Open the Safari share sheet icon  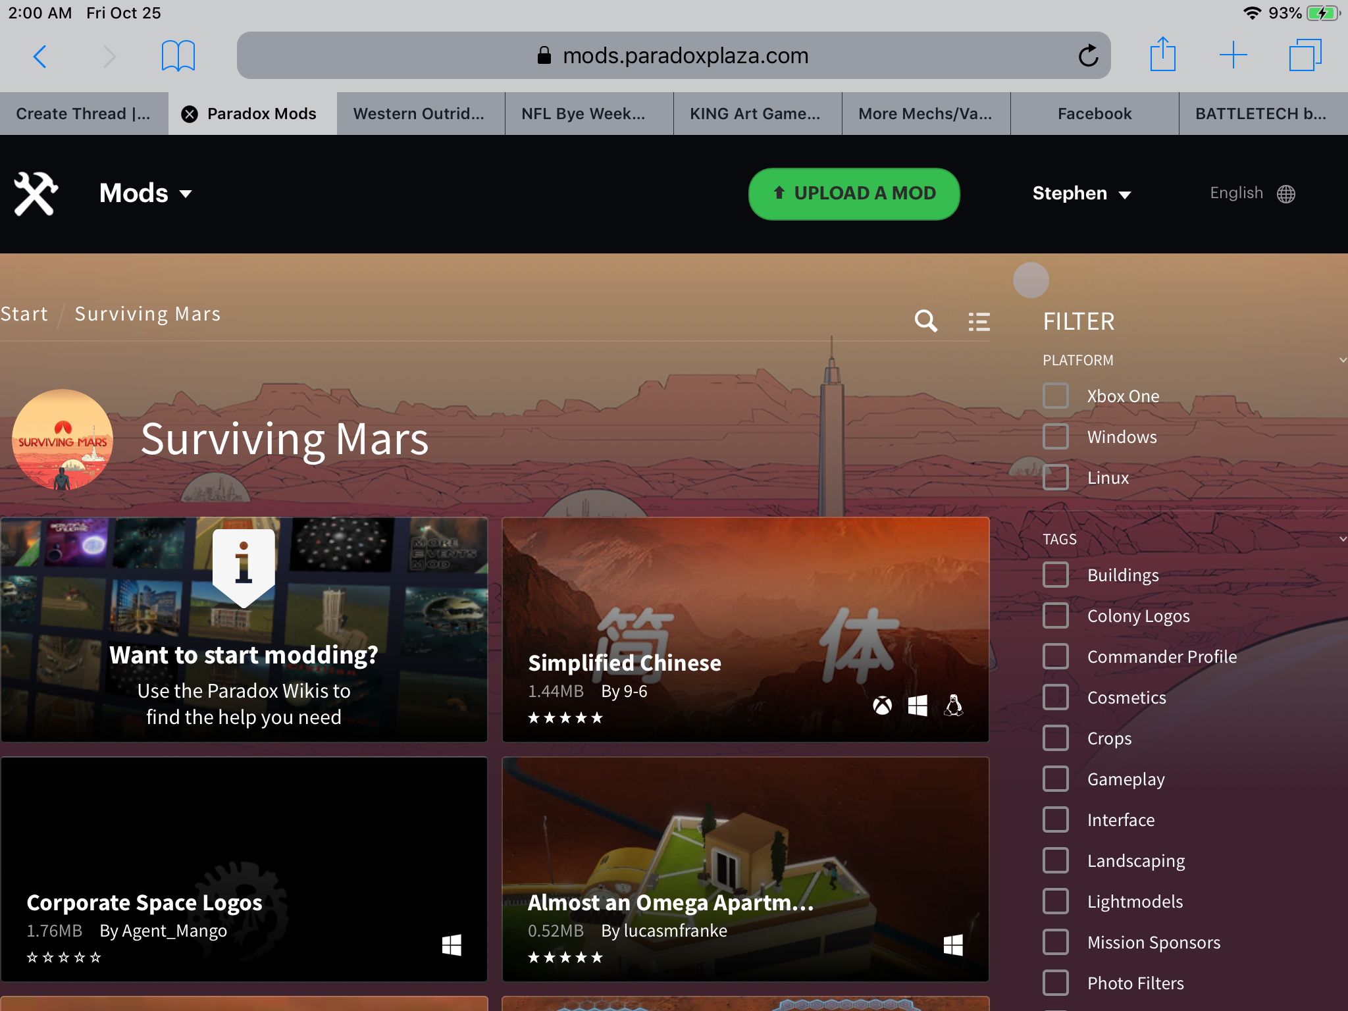(1162, 55)
